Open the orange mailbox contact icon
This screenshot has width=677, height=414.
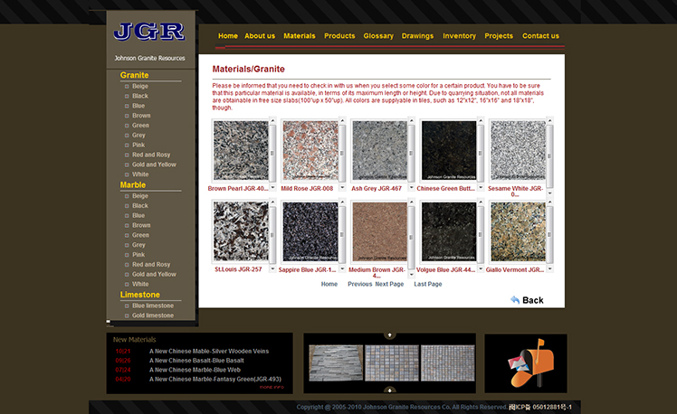[525, 362]
